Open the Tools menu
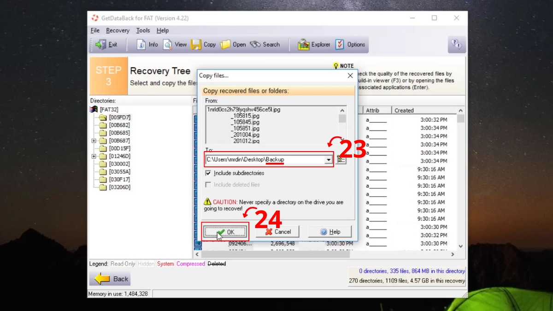Image resolution: width=553 pixels, height=311 pixels. [143, 30]
